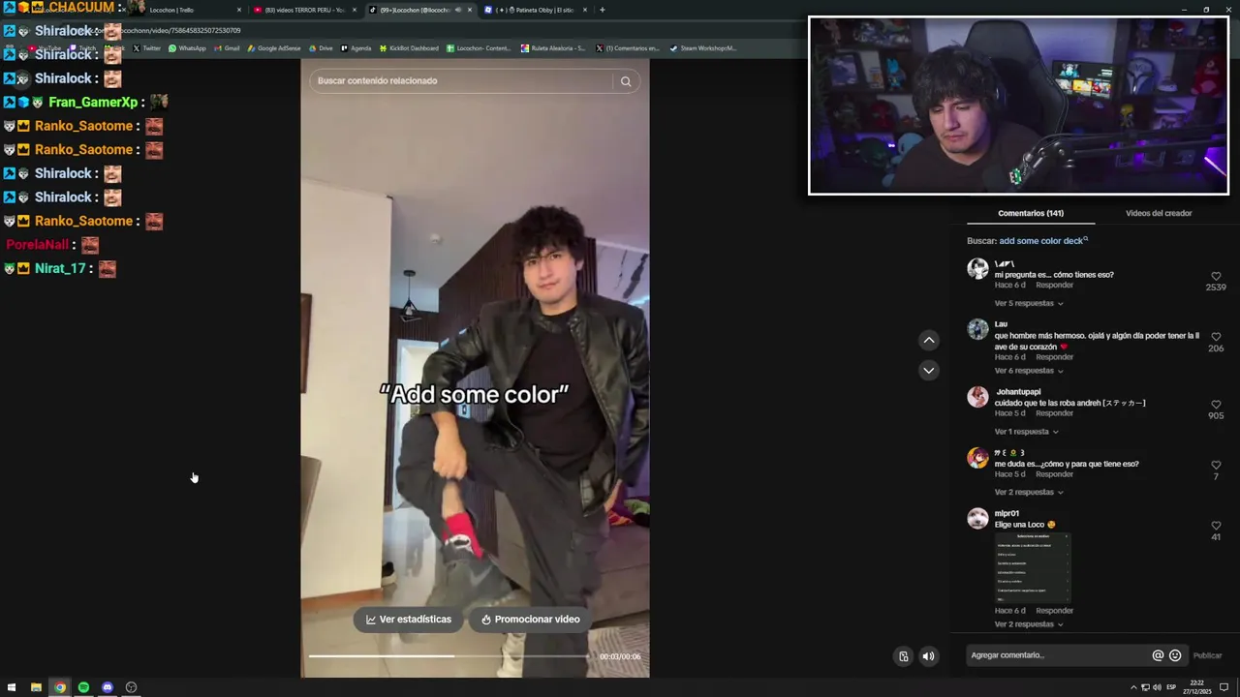Go to the next video with down arrow

coord(929,370)
